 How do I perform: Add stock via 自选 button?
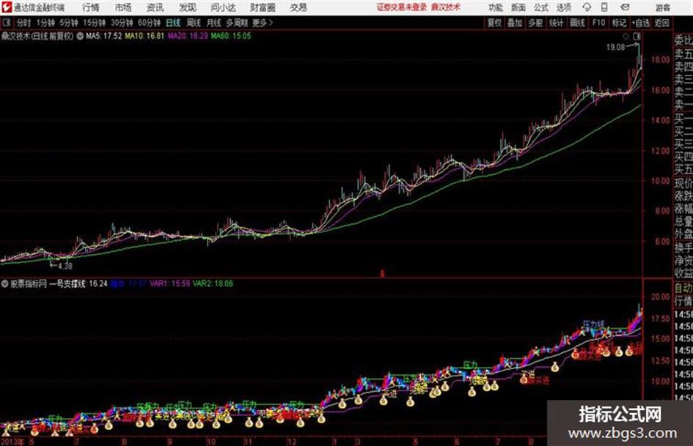pos(641,23)
